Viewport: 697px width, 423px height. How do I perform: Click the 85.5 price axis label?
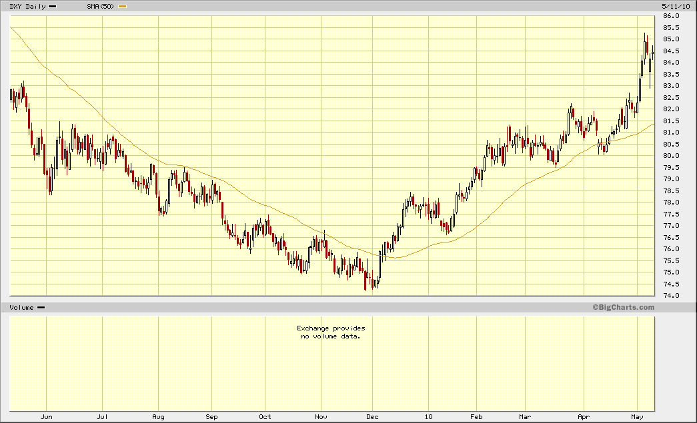click(x=671, y=27)
